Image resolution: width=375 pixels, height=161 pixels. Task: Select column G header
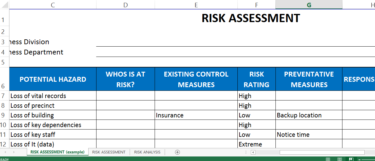click(x=309, y=5)
